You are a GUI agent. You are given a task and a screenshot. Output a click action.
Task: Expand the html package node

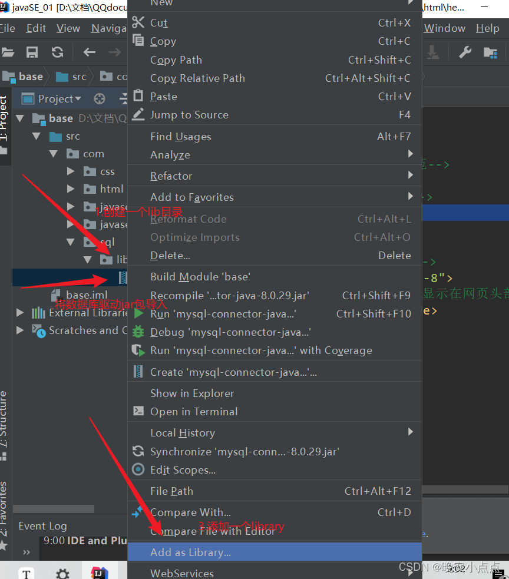(71, 188)
